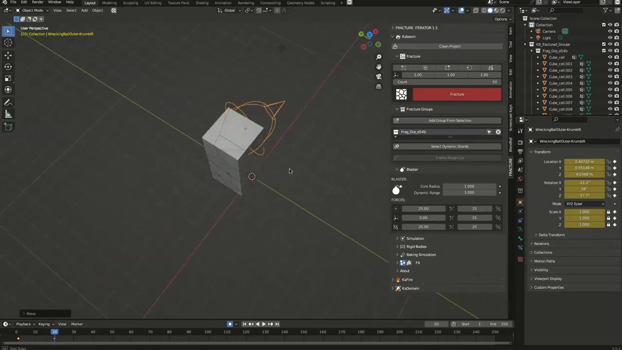This screenshot has height=350, width=622.
Task: Open the XYZ Euler rotation mode dropdown
Action: [x=585, y=204]
